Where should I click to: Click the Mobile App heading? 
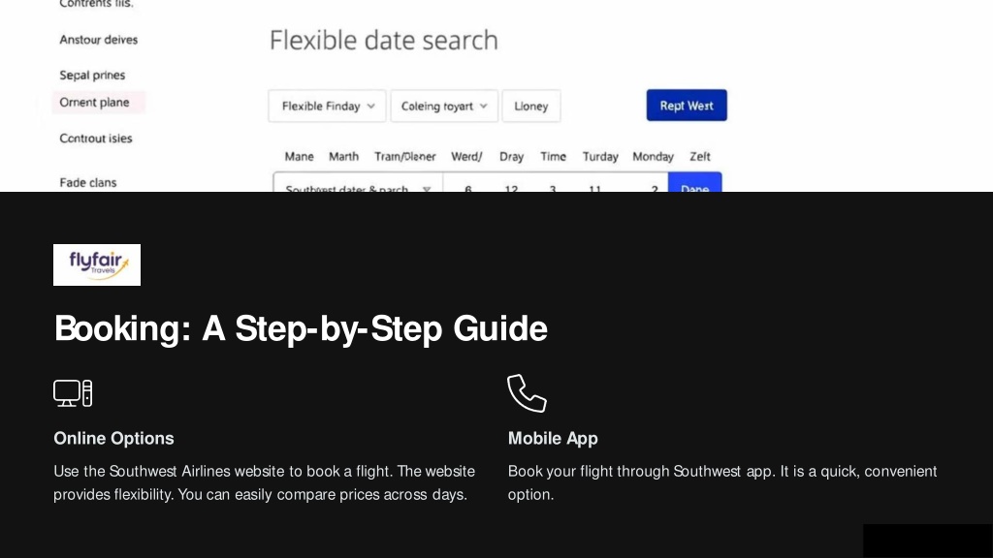pos(553,439)
